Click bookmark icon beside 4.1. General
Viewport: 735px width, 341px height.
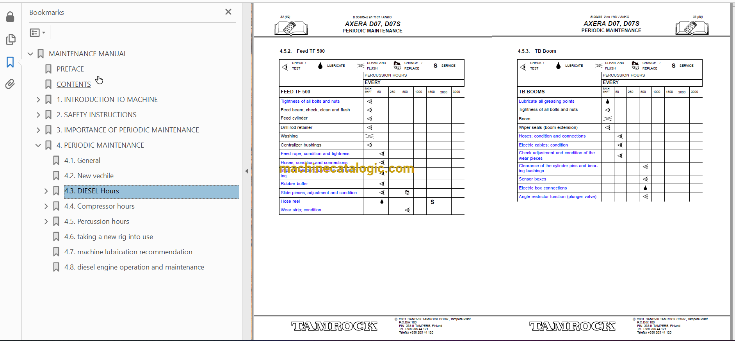[56, 161]
